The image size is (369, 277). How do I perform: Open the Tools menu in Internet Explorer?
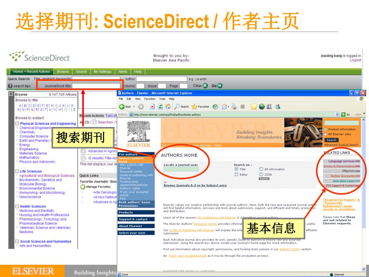pos(162,99)
